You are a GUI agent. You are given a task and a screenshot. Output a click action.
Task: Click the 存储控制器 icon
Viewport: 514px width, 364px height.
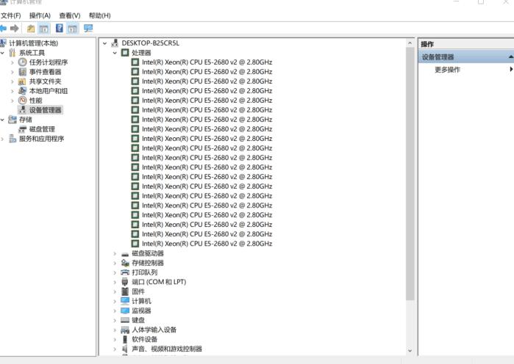[125, 263]
